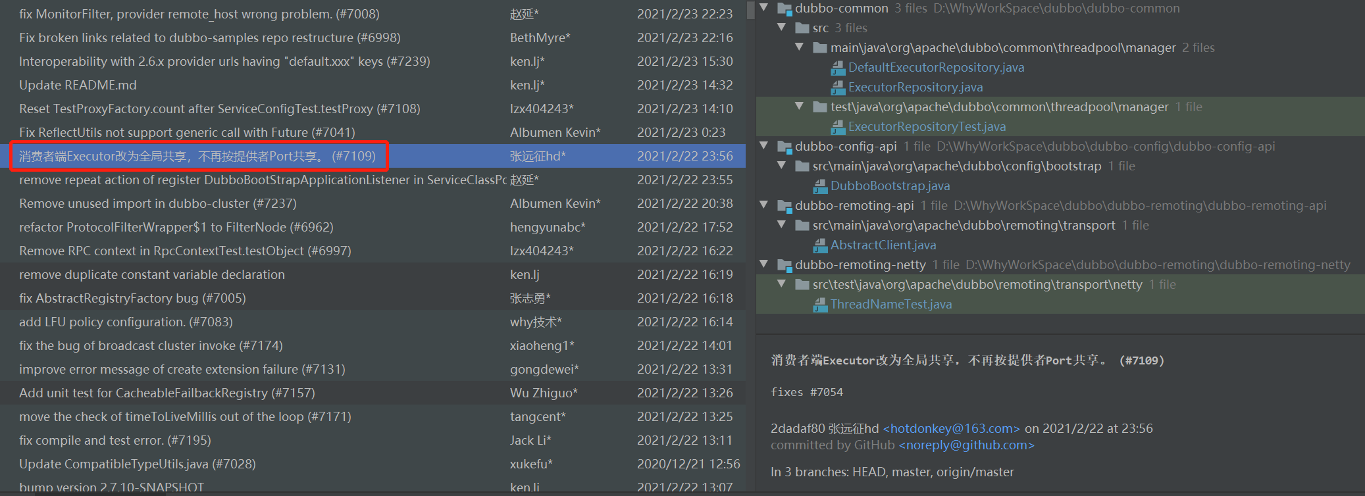Open DubboBootstrap.java changed file
The width and height of the screenshot is (1365, 496).
coord(890,186)
